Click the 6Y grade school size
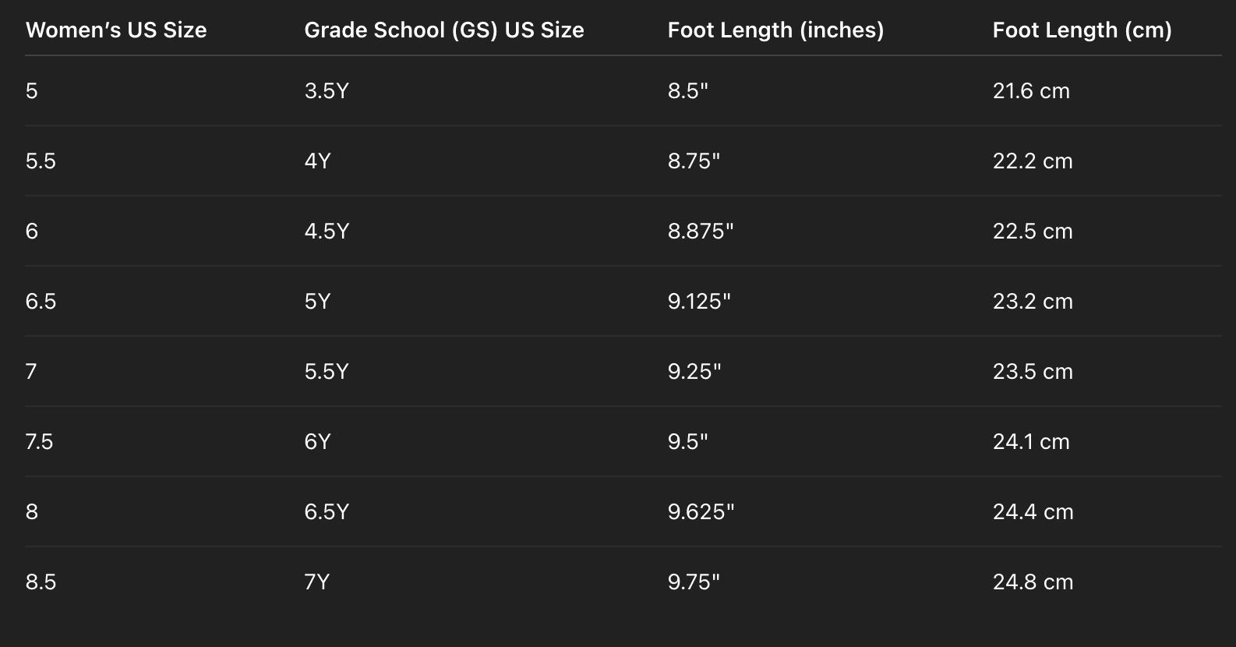Screen dimensions: 1236x647 317,442
